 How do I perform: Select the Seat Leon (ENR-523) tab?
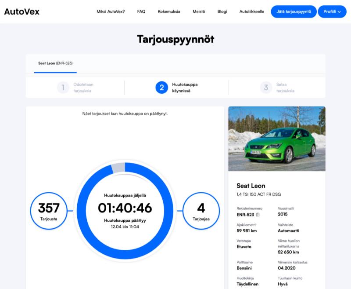click(55, 63)
